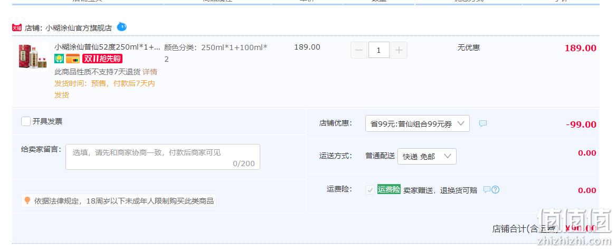Viewport: 616px width, 250px height.
Task: Check the 开具发票 invoice checkbox
Action: [x=26, y=121]
